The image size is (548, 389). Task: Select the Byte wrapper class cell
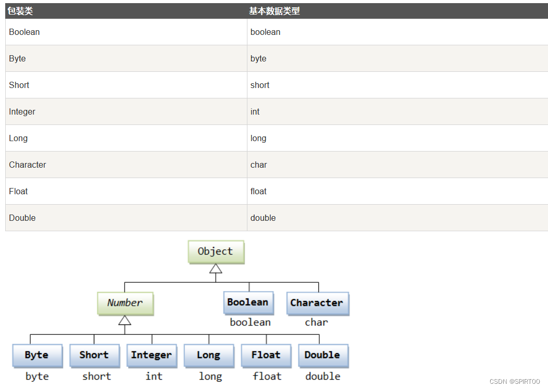tap(126, 58)
